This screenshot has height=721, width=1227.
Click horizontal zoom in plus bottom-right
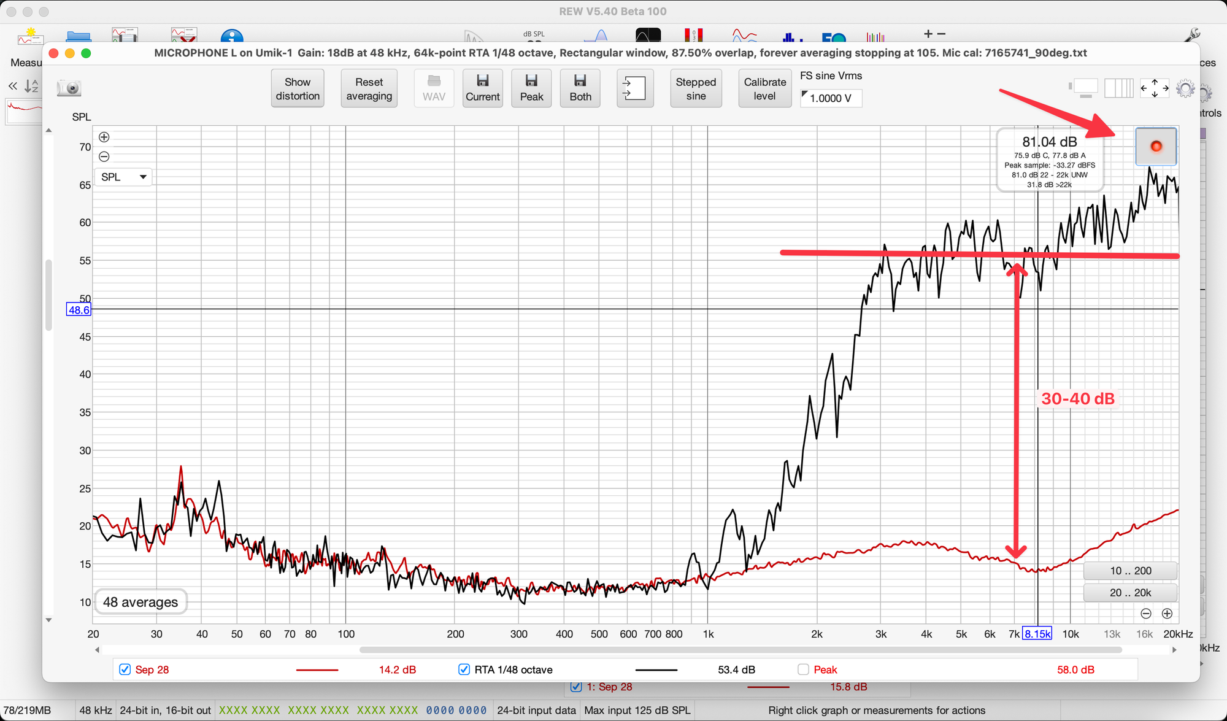coord(1167,614)
